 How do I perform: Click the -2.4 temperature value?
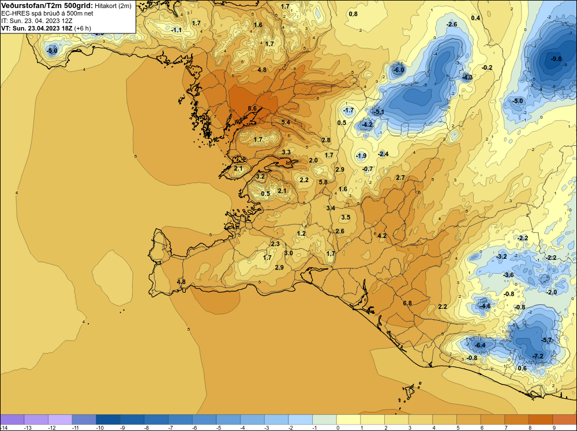point(383,154)
